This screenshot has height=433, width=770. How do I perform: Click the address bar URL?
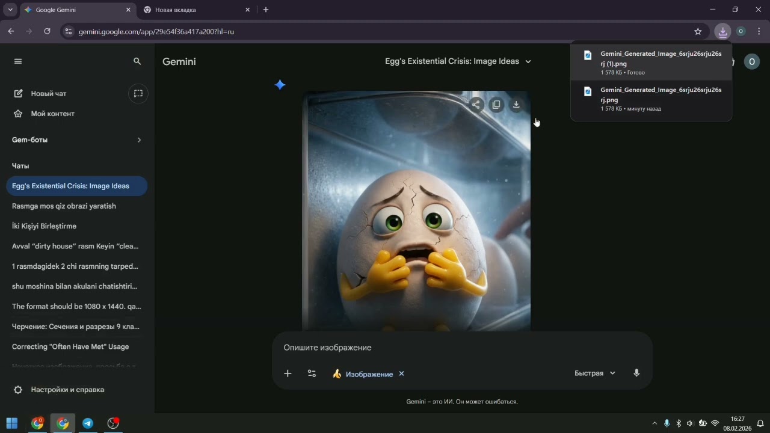click(156, 31)
